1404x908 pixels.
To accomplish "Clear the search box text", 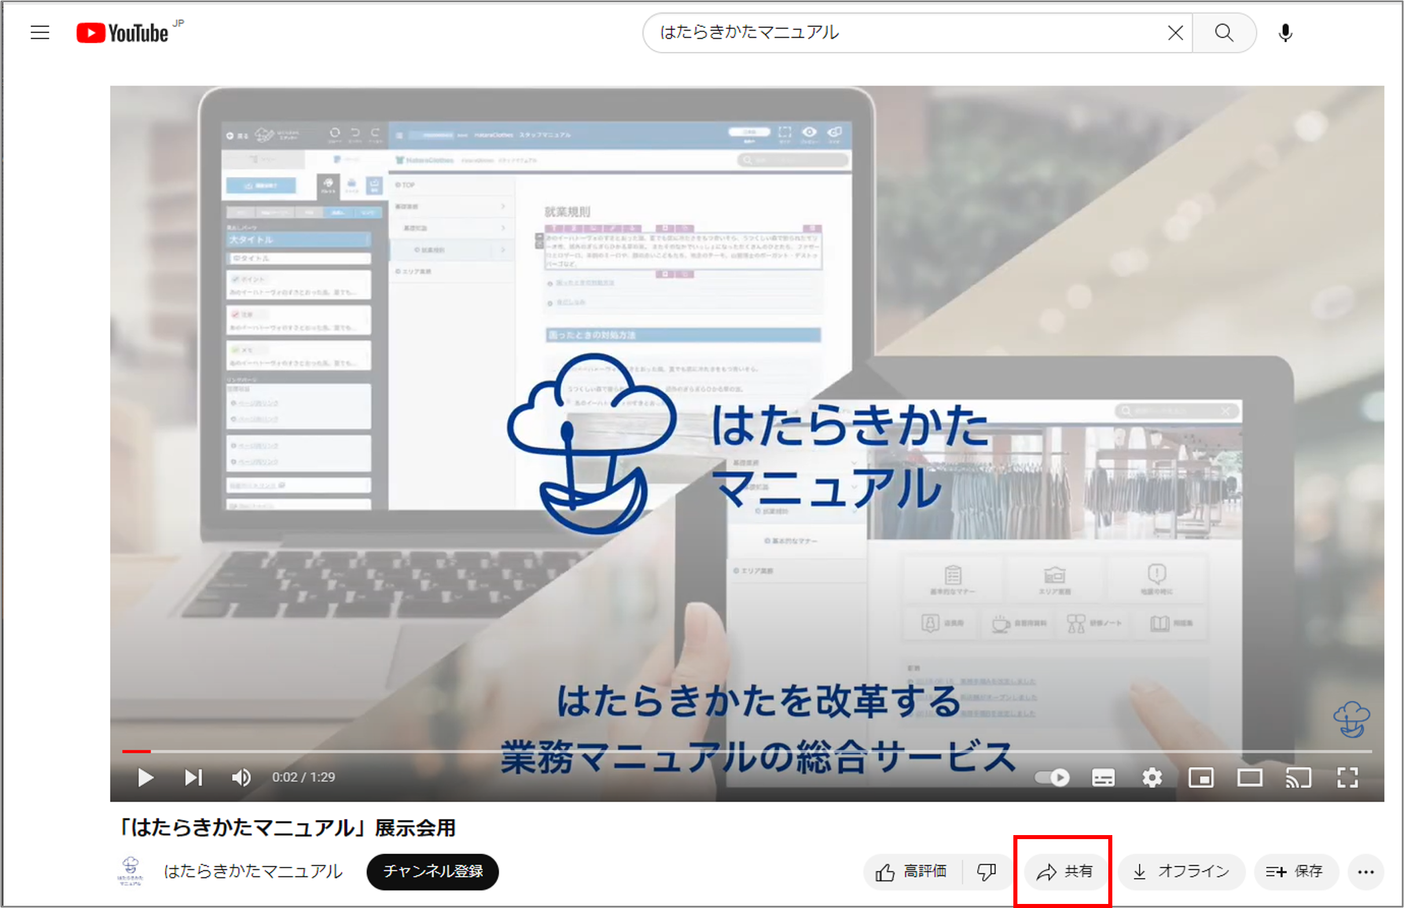I will [x=1175, y=33].
